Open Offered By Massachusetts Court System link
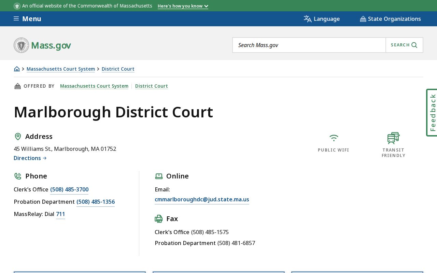The height and width of the screenshot is (273, 437). point(94,86)
